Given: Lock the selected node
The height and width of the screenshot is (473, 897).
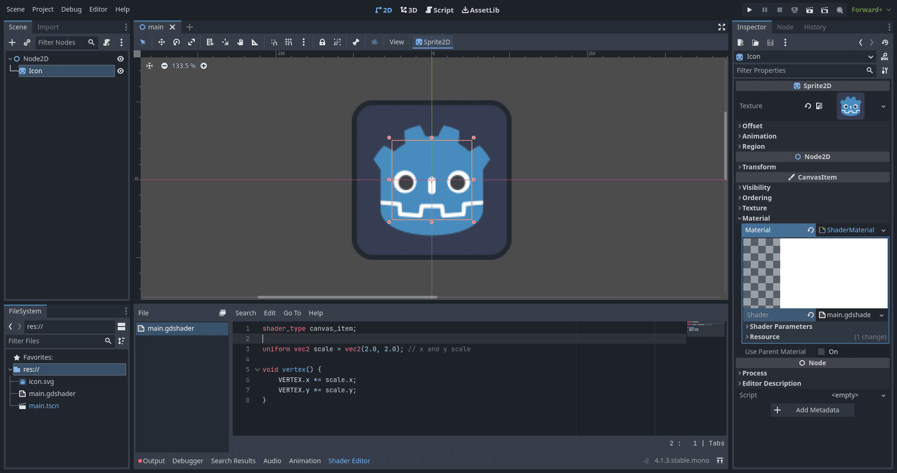Looking at the screenshot, I should point(322,42).
